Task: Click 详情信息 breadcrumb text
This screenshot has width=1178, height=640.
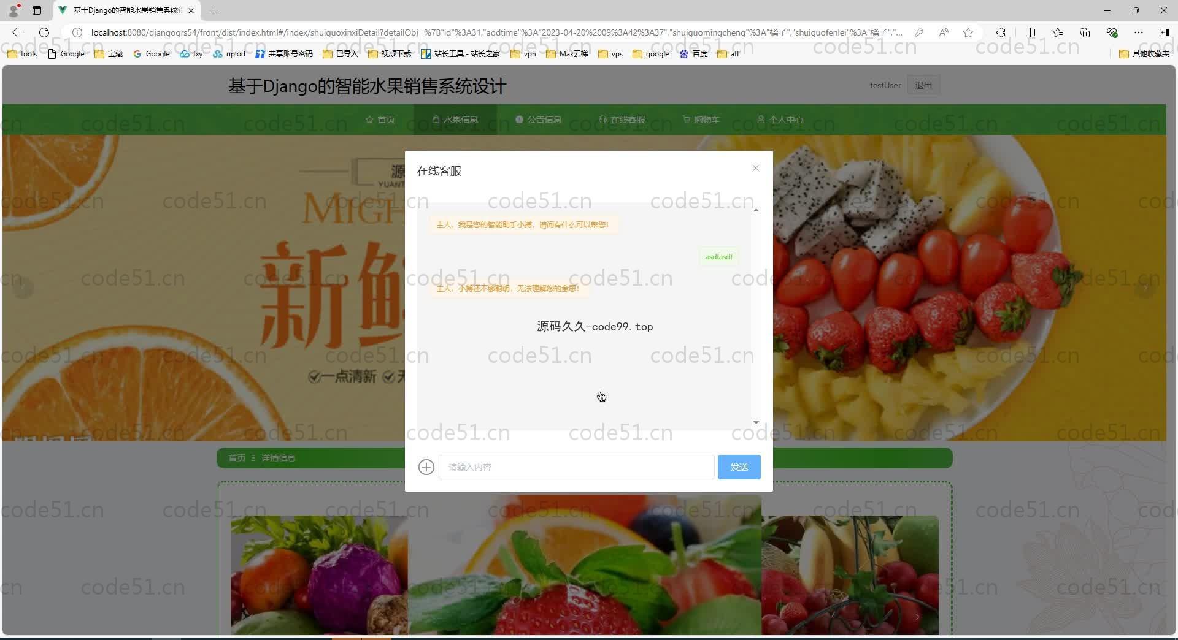Action: click(x=278, y=458)
